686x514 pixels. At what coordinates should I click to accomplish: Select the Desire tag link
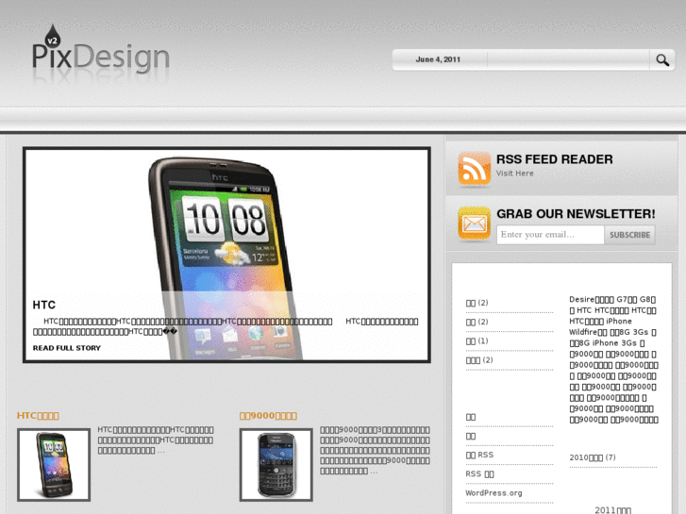592,300
